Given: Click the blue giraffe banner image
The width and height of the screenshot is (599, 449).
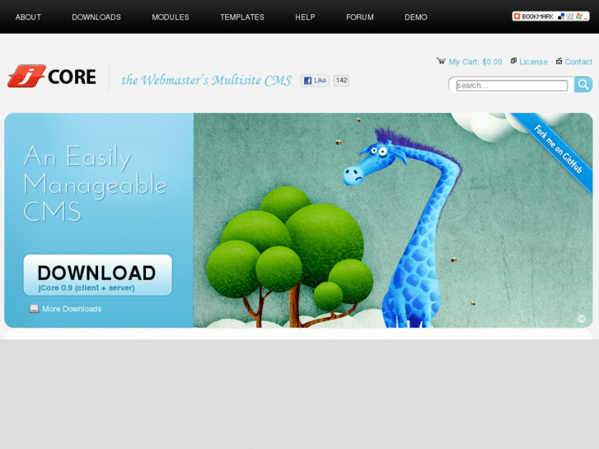Looking at the screenshot, I should coord(393,220).
